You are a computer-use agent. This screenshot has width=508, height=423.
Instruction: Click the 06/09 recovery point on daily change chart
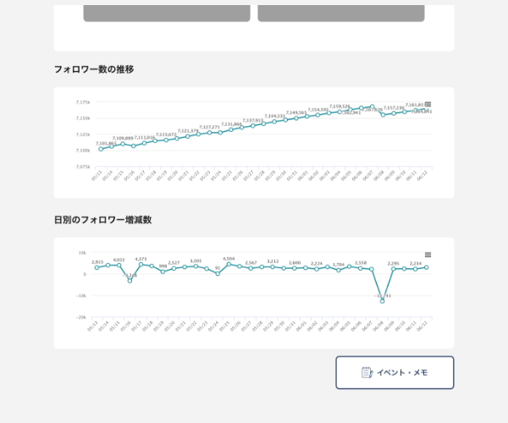(x=394, y=268)
